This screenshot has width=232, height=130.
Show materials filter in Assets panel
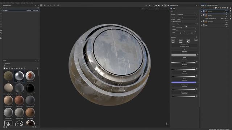point(4,68)
